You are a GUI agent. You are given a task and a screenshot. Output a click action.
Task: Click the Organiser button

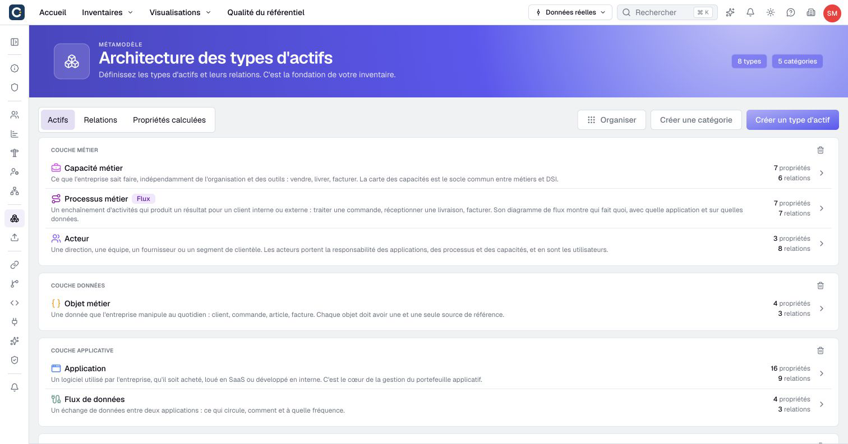[x=612, y=120]
